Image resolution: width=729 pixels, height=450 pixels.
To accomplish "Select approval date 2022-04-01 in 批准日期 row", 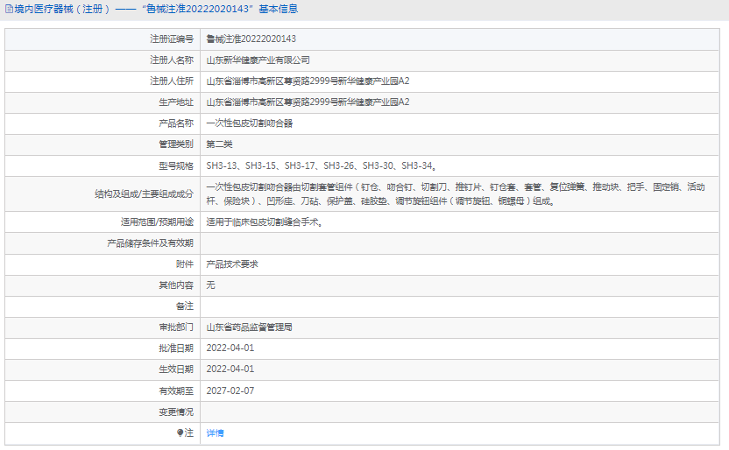I will click(x=230, y=348).
